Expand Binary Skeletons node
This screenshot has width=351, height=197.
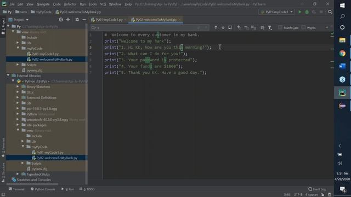(x=18, y=86)
